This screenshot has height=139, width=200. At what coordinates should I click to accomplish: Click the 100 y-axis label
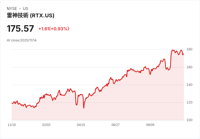pos(189,120)
